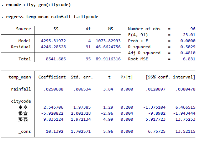200x142 pixels.
Task: Select the Model SS value 4295.31972
Action: [x=53, y=41]
